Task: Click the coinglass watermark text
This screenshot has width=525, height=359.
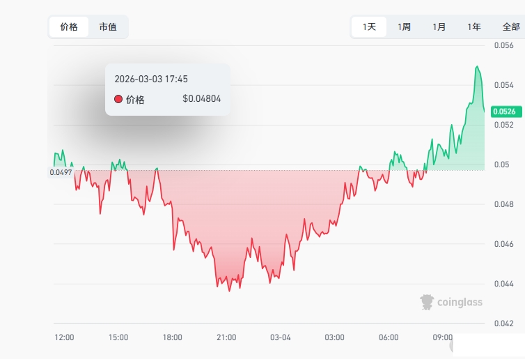Action: click(x=460, y=303)
